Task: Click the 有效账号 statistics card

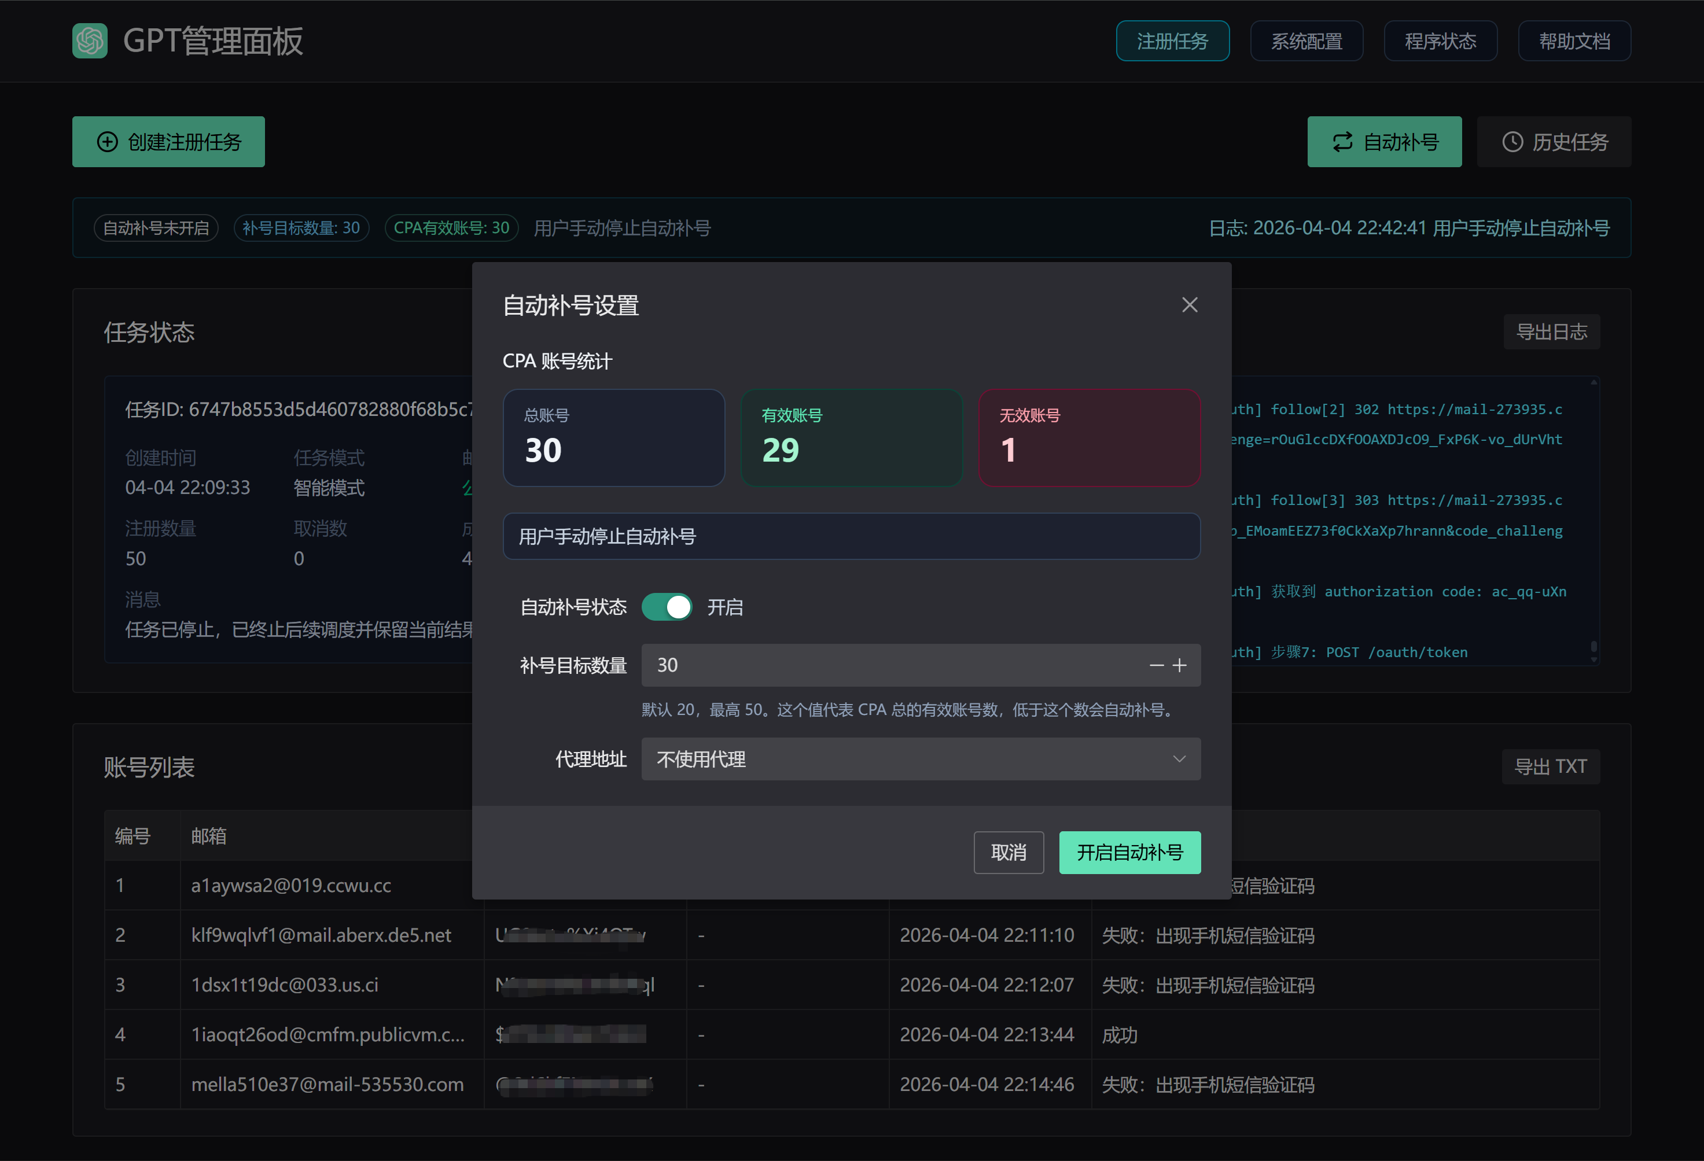Action: pos(852,438)
